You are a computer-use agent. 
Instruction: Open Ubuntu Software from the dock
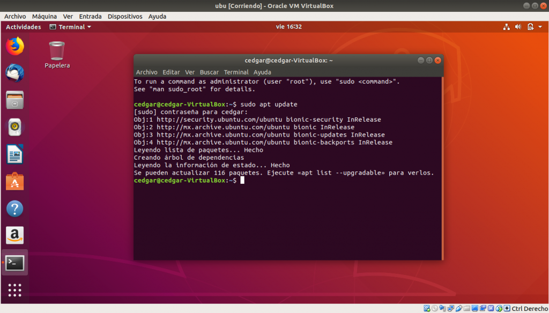(x=14, y=182)
